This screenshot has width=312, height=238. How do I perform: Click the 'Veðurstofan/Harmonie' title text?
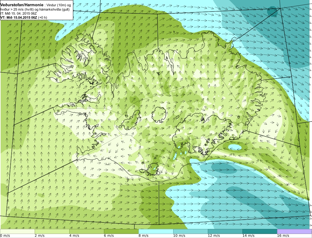point(22,5)
